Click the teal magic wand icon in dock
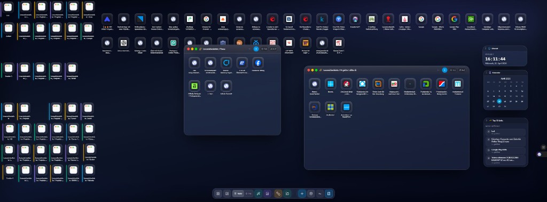 coord(259,193)
